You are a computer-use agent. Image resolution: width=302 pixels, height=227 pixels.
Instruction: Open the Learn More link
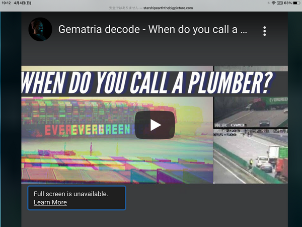[50, 202]
